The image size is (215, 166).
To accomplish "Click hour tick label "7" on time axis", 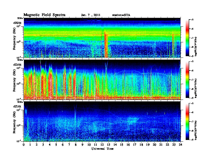I will [x=69, y=145].
